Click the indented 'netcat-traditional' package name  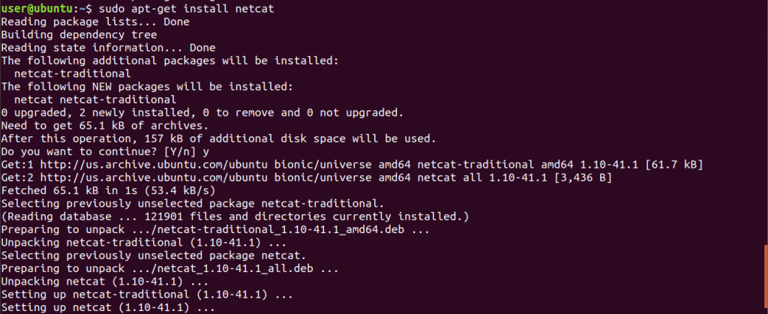pyautogui.click(x=73, y=74)
